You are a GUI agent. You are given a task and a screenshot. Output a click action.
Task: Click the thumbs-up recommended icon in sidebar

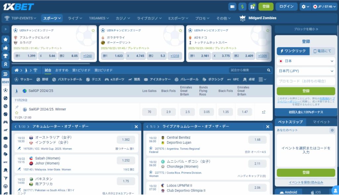tap(6, 48)
